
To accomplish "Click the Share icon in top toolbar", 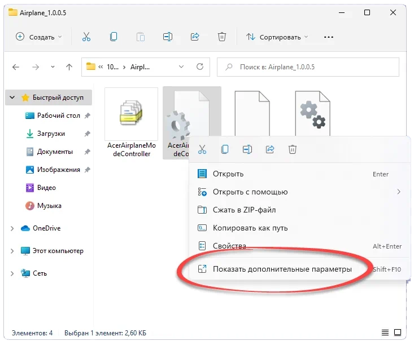I will [195, 37].
